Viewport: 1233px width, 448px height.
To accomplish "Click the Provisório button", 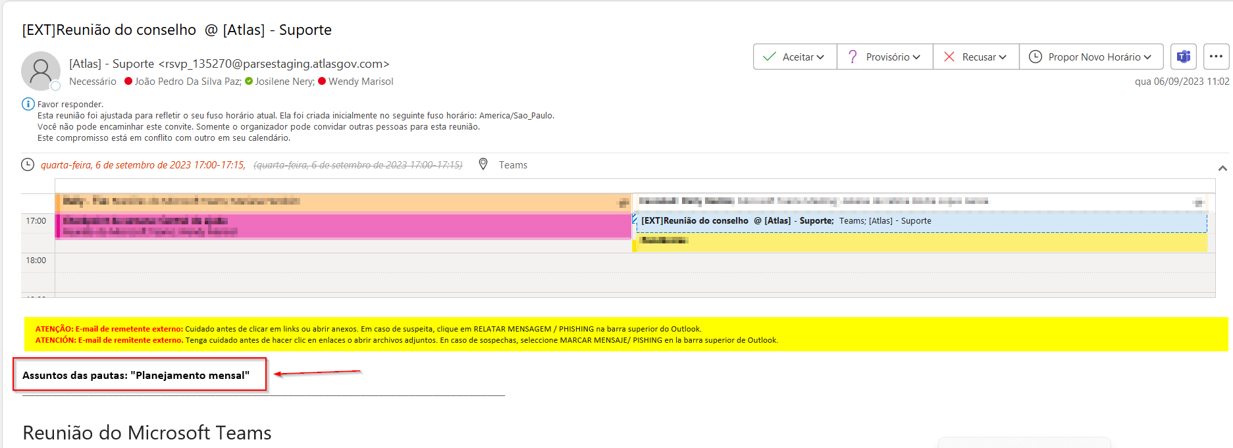I will 885,57.
